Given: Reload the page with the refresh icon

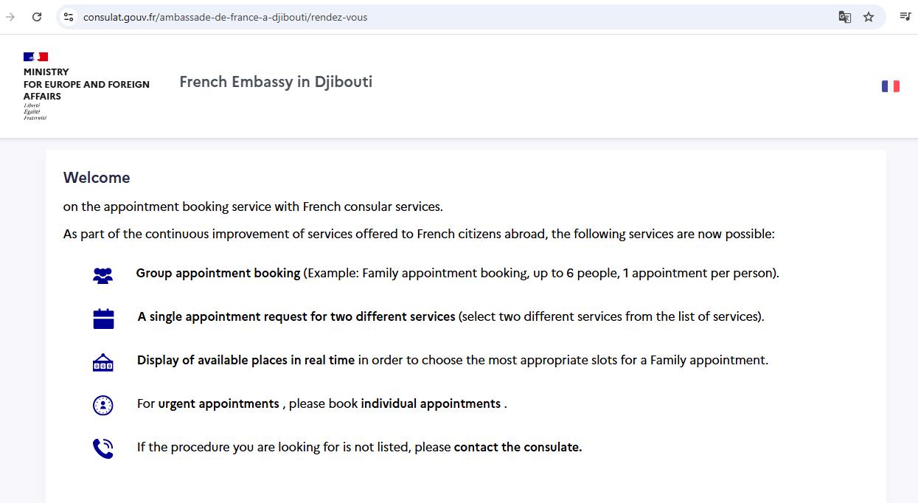Looking at the screenshot, I should coord(37,16).
